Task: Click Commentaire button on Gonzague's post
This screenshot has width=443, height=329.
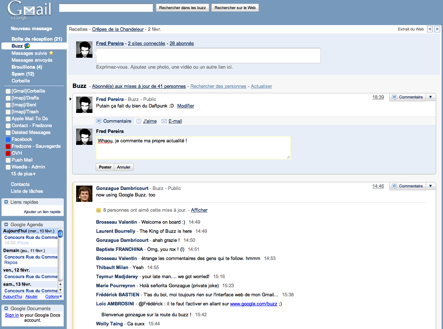Action: tap(407, 186)
